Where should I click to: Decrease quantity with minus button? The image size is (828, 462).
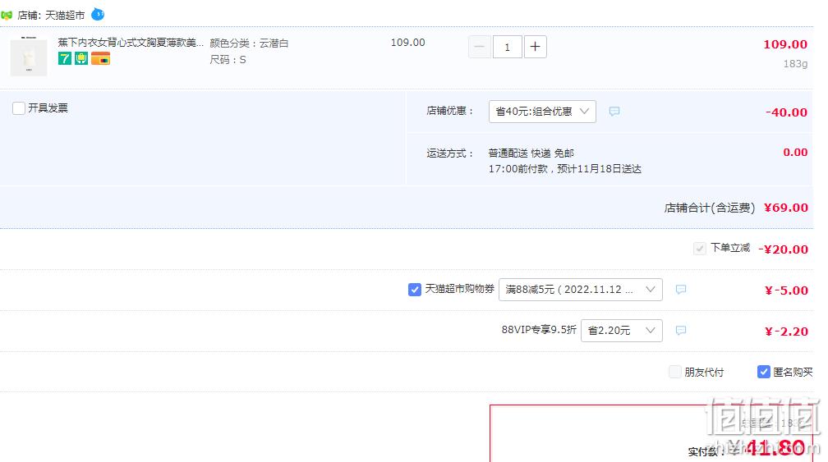click(480, 47)
